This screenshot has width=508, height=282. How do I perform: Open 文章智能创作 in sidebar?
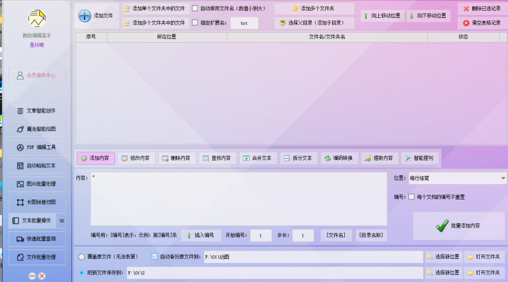[37, 111]
